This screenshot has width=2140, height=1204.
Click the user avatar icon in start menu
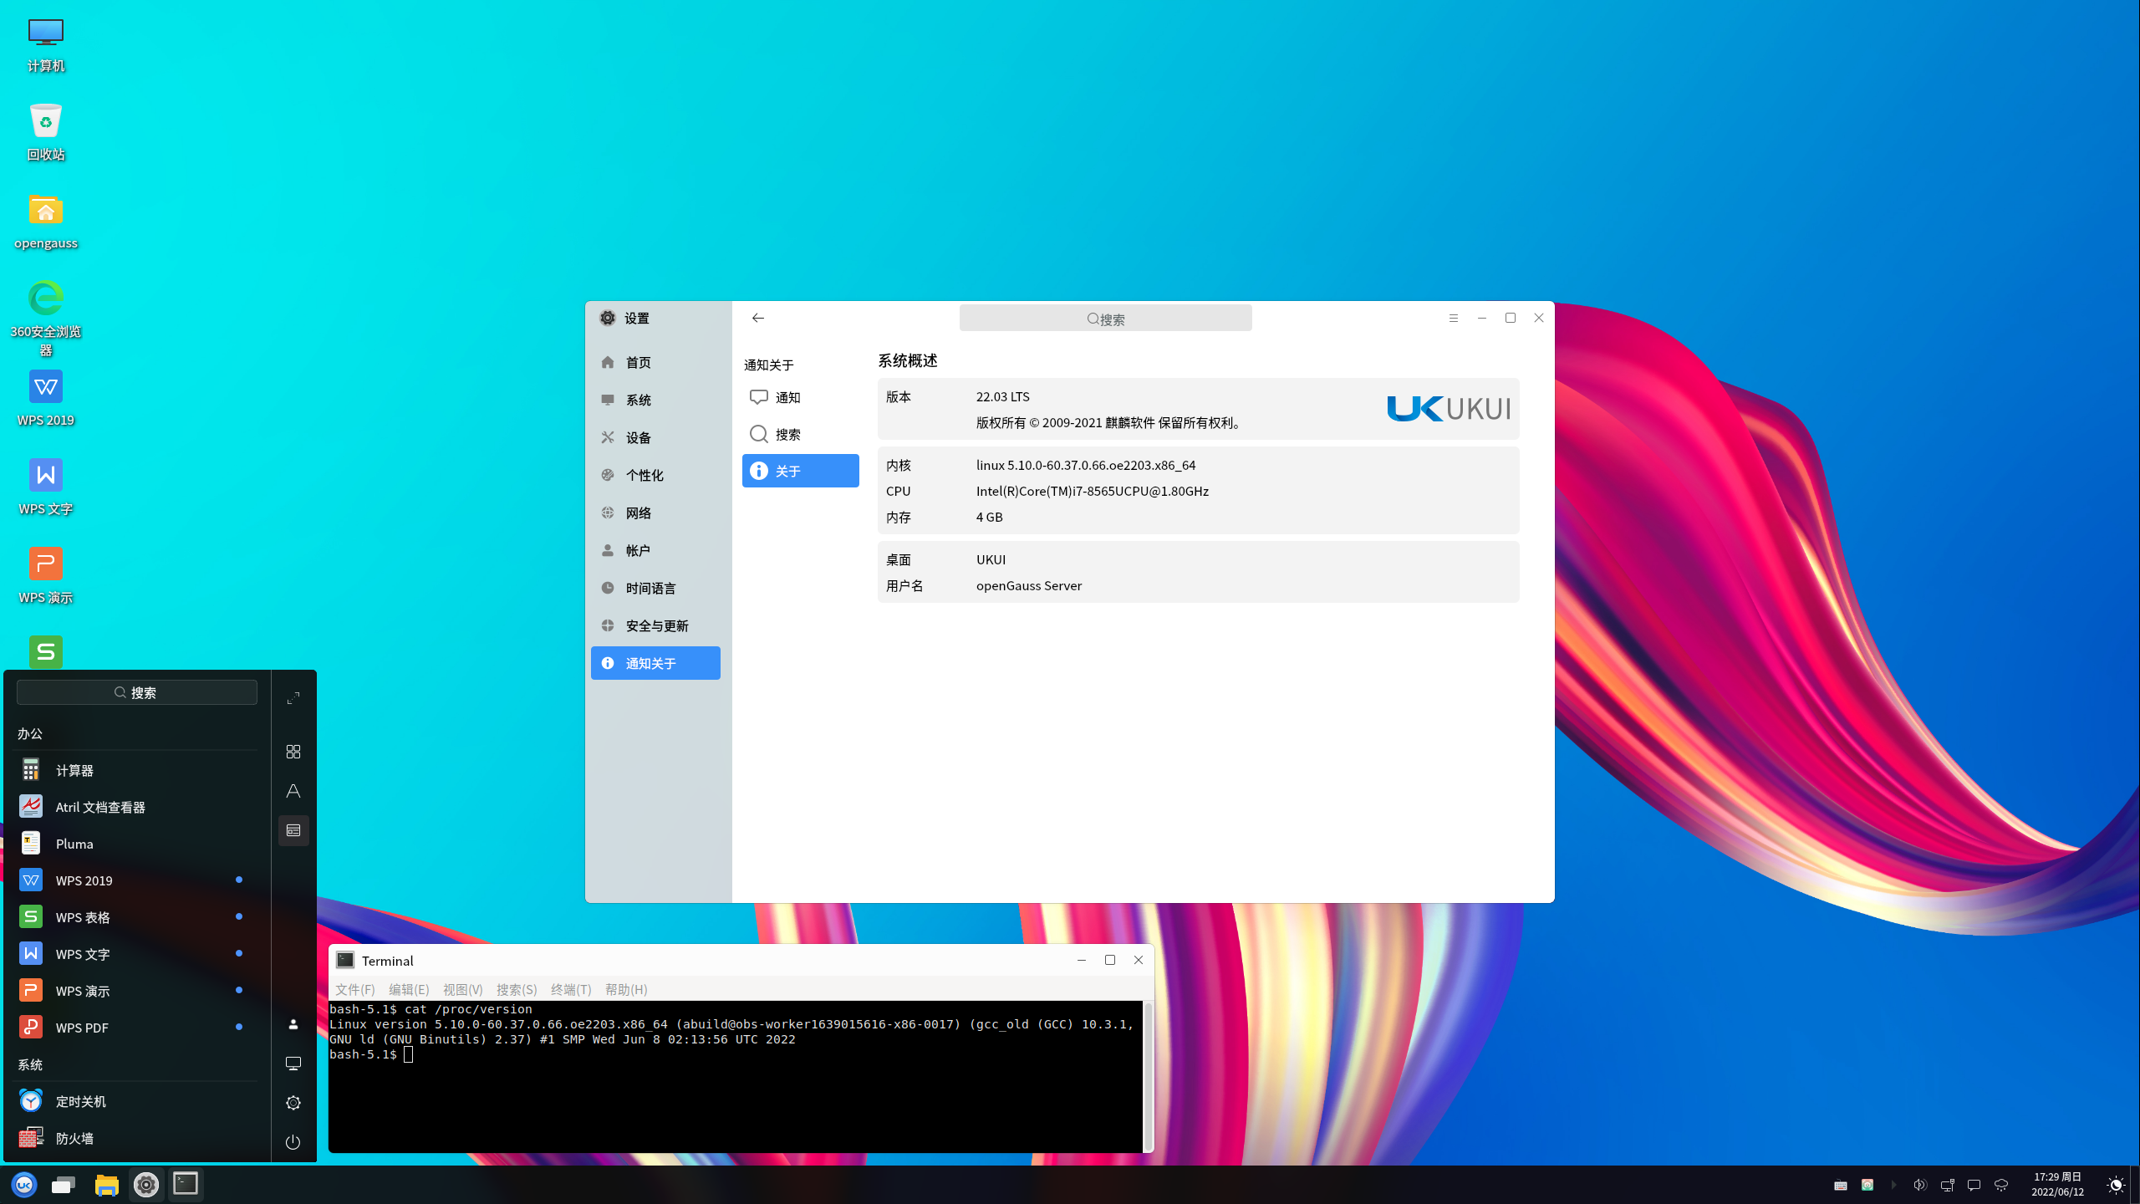coord(293,1023)
